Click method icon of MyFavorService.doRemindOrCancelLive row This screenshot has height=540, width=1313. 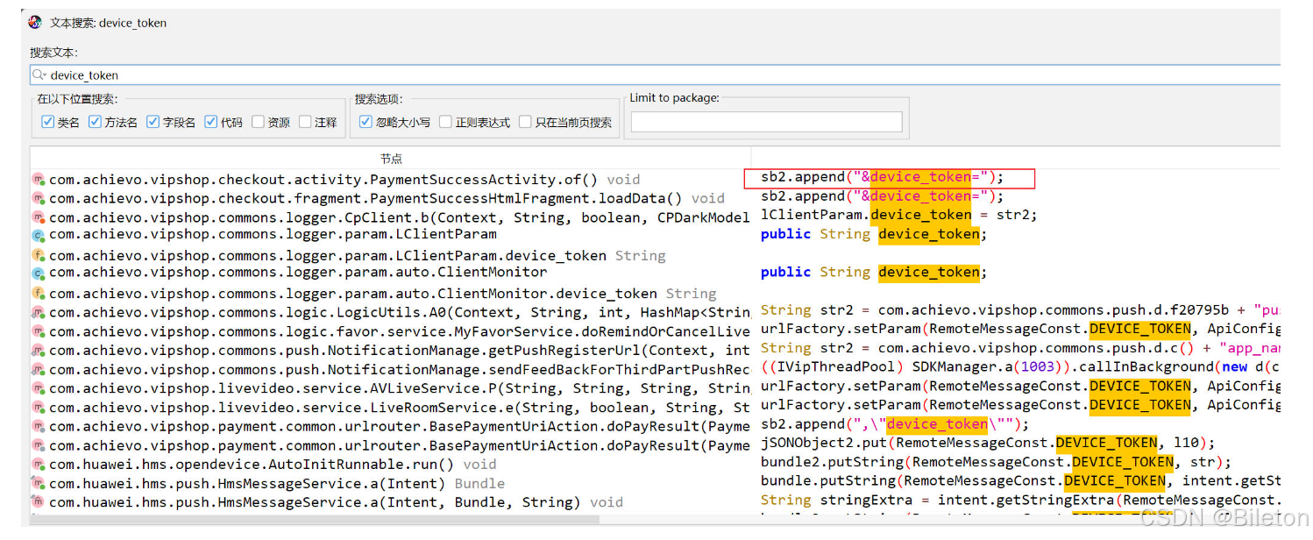point(39,331)
